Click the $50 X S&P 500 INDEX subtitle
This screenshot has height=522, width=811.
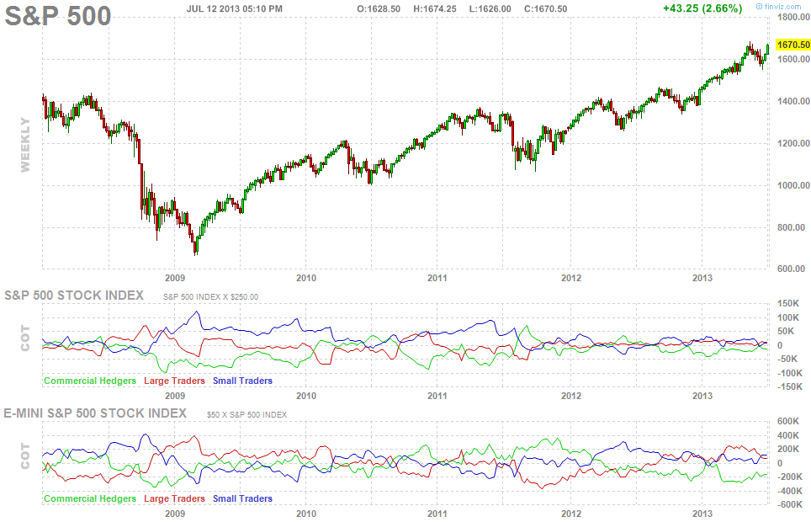click(x=246, y=415)
